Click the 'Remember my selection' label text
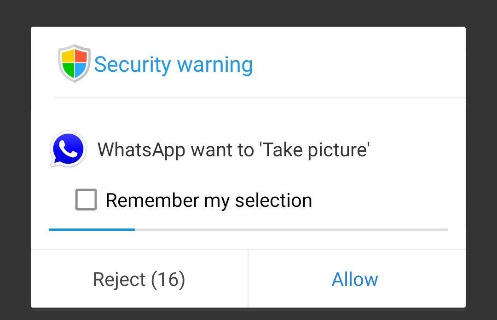The image size is (497, 320). [x=209, y=200]
